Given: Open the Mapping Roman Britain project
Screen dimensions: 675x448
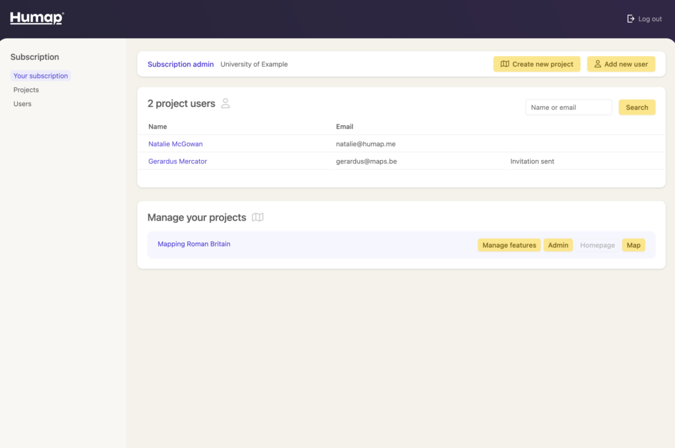Looking at the screenshot, I should pyautogui.click(x=194, y=244).
